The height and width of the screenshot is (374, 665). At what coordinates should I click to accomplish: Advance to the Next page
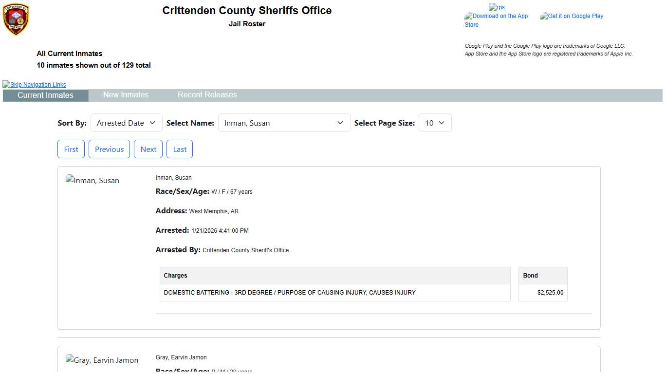coord(148,150)
